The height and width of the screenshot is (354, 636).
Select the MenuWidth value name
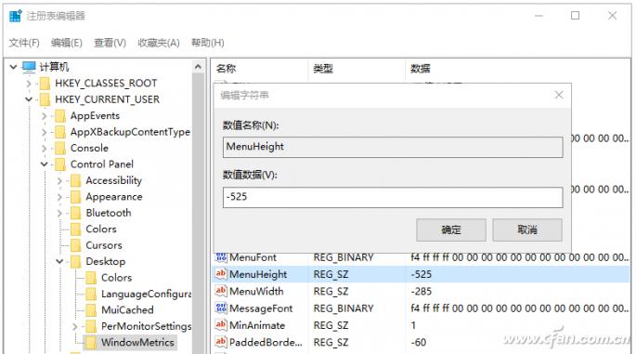pyautogui.click(x=256, y=291)
